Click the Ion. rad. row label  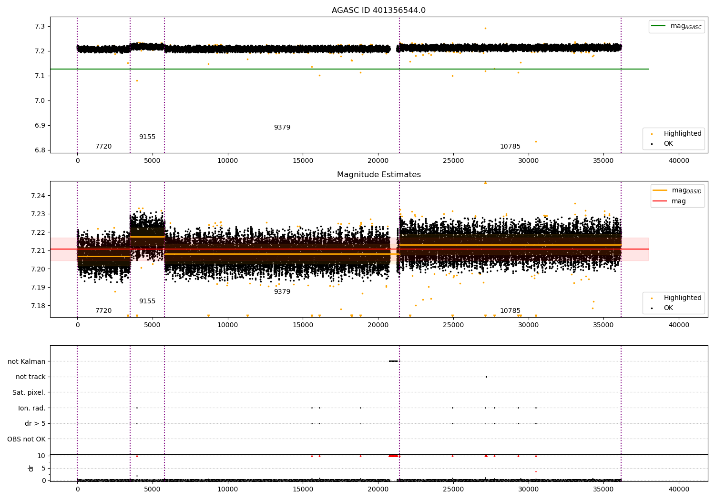[32, 408]
